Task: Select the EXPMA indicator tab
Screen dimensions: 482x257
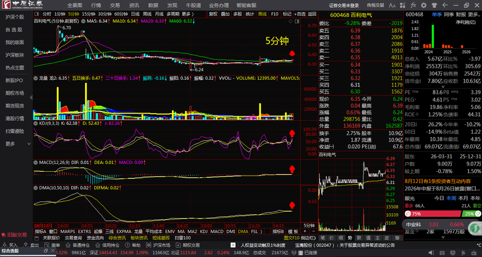Action: tap(124, 231)
